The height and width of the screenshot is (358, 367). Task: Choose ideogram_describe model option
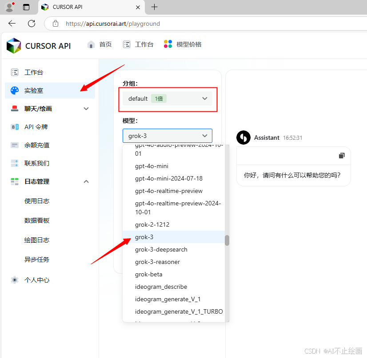click(x=174, y=287)
